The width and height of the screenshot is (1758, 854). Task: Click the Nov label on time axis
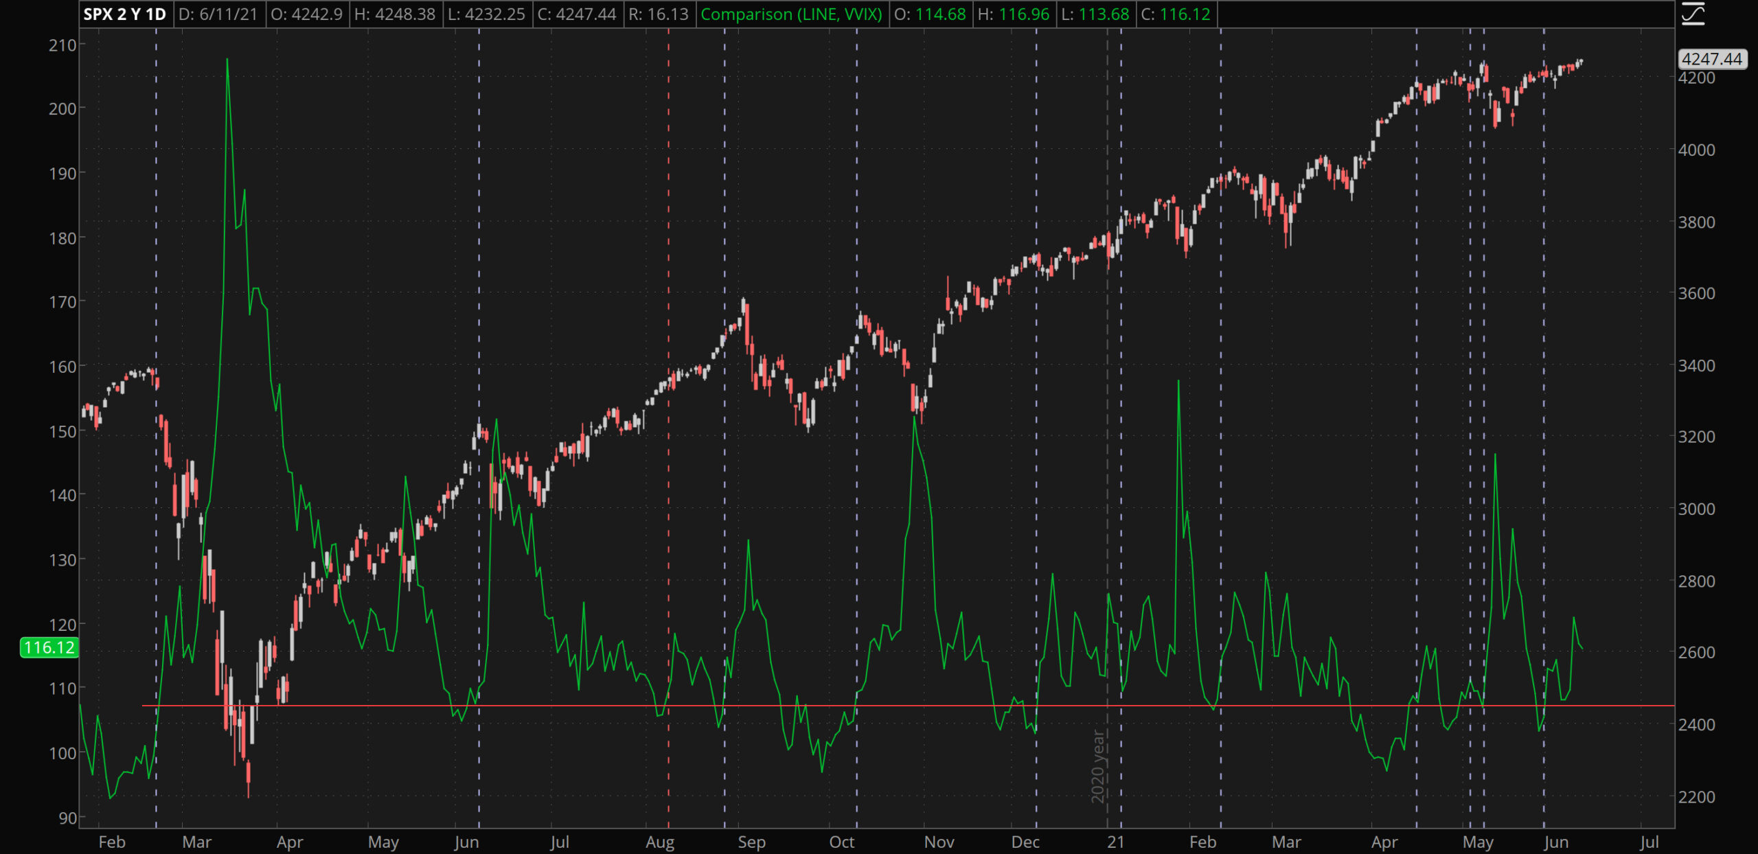coord(939,842)
